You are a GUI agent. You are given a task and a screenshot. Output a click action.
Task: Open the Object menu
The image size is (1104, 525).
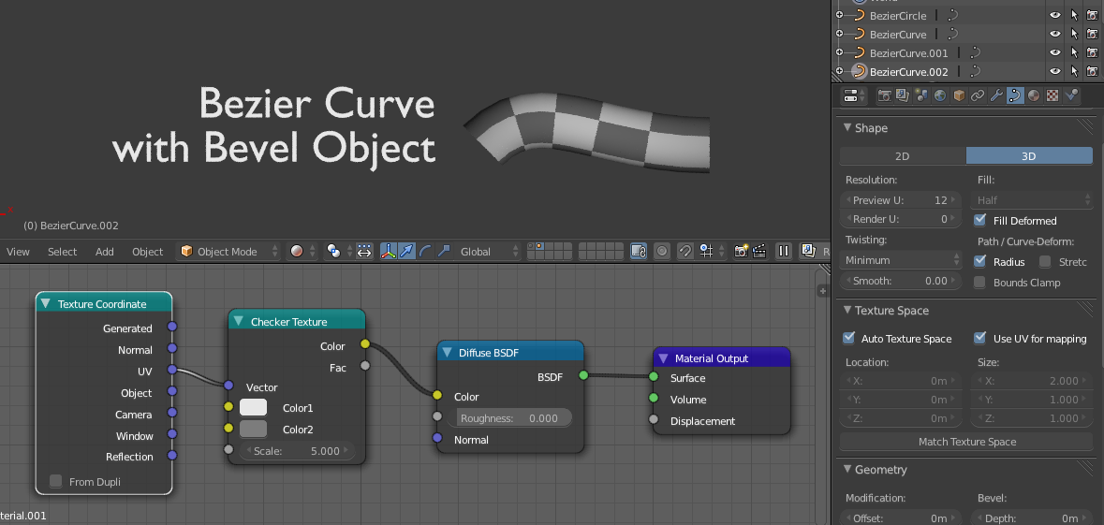pos(147,251)
